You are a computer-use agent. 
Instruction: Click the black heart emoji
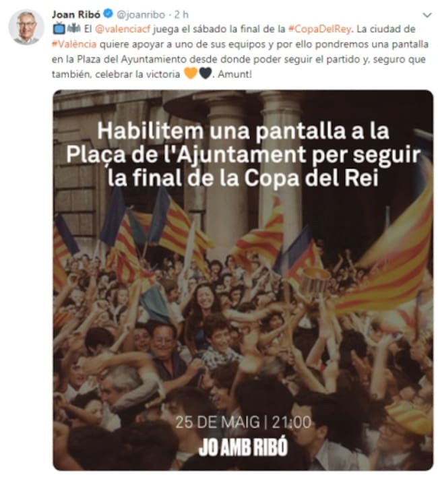[x=206, y=73]
